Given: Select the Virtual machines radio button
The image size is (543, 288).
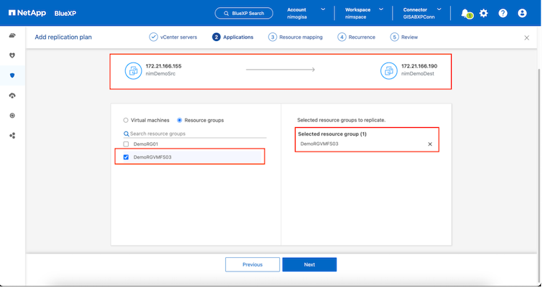Looking at the screenshot, I should [x=127, y=121].
